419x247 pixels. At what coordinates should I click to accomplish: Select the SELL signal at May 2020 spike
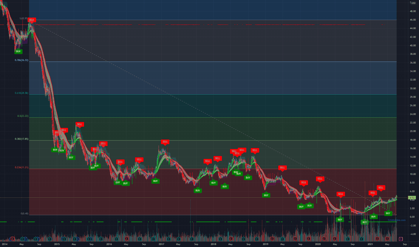click(340, 194)
